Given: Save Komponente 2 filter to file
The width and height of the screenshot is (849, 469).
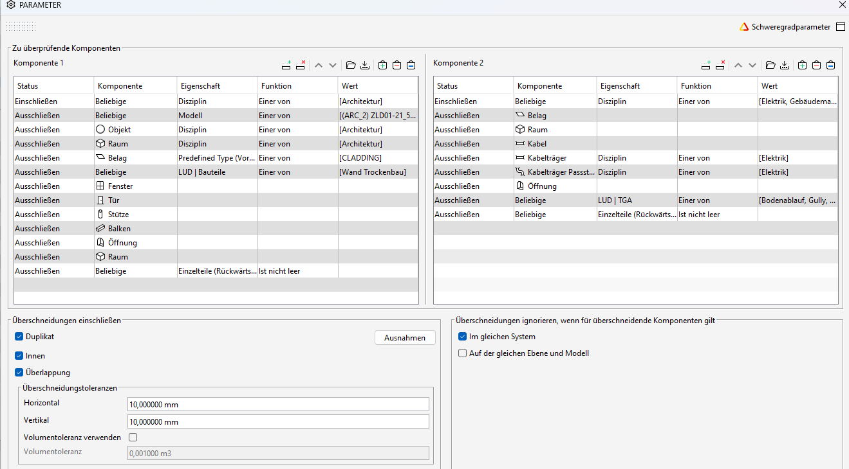Looking at the screenshot, I should pyautogui.click(x=785, y=65).
